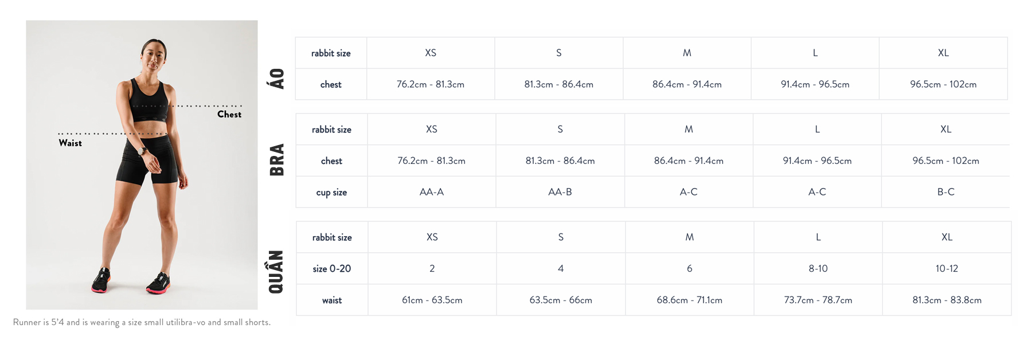Click cup size B-C cell

tap(946, 192)
